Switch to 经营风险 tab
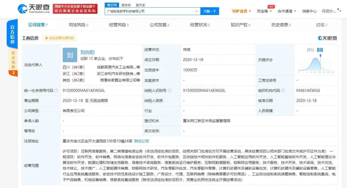This screenshot has height=188, width=347. pyautogui.click(x=119, y=25)
